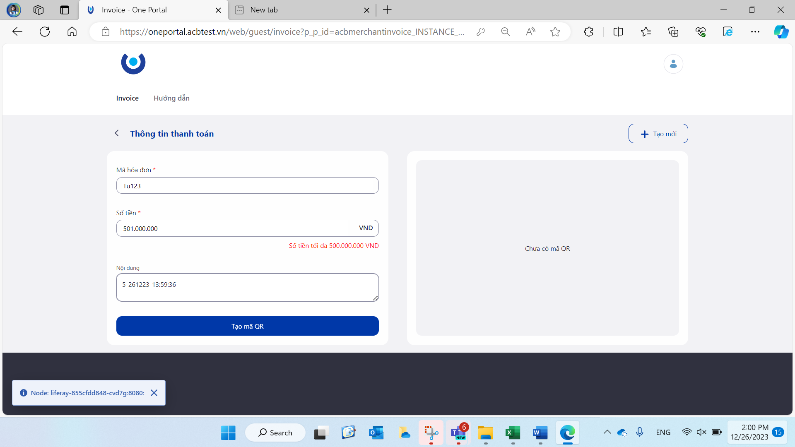The image size is (795, 447).
Task: Click the close button on liferay node notification
Action: pos(154,393)
